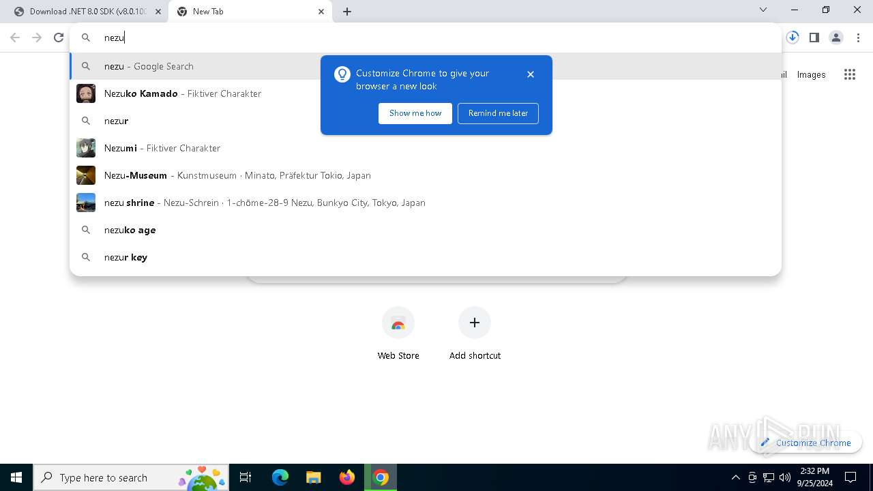The width and height of the screenshot is (873, 491).
Task: Click the Chrome taskbar icon
Action: [x=381, y=477]
